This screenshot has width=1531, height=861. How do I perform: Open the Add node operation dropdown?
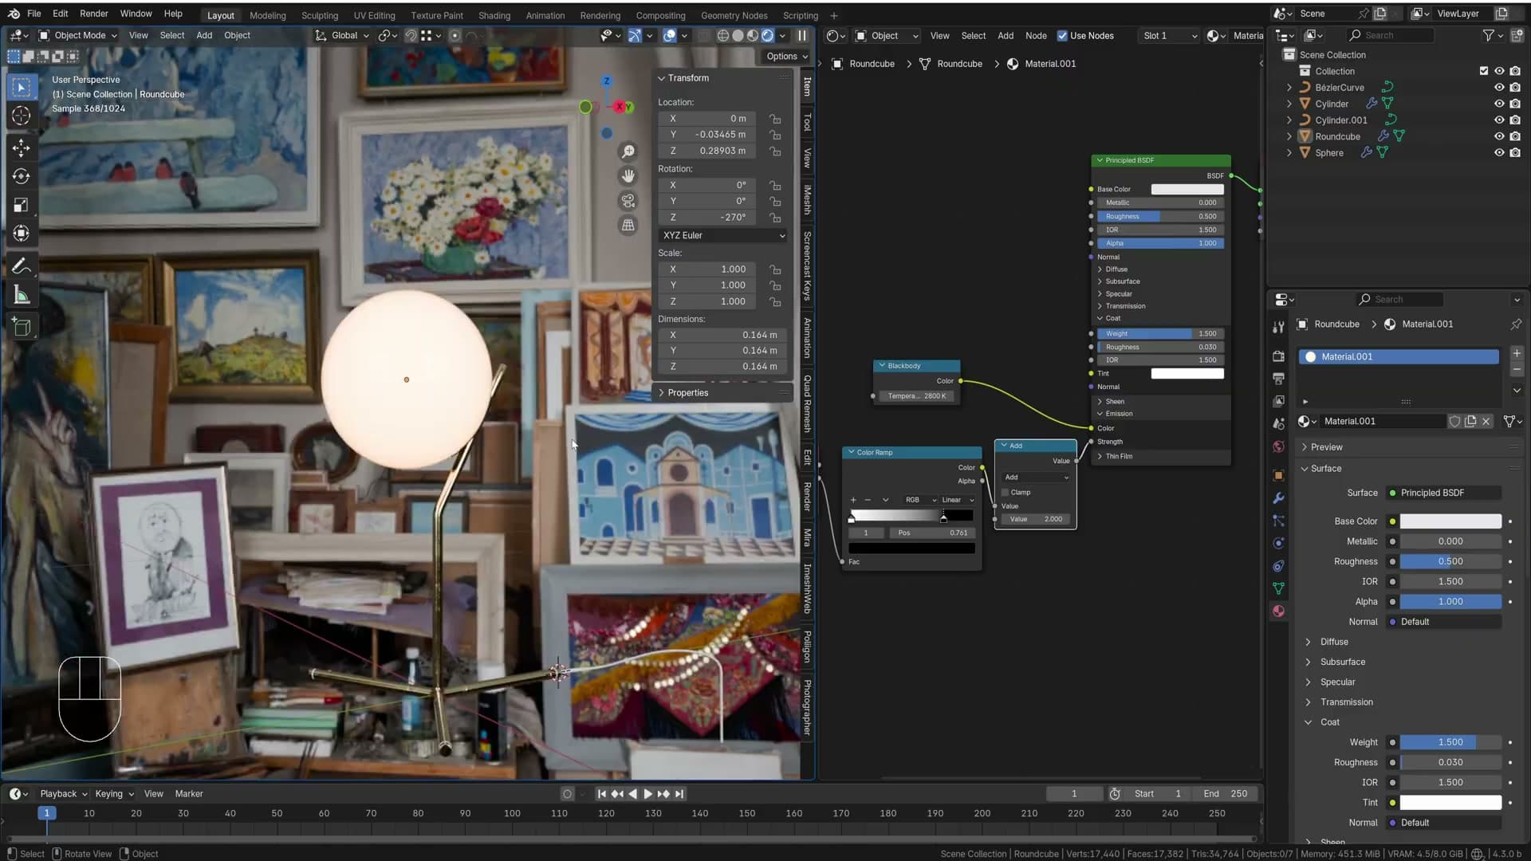(1036, 478)
